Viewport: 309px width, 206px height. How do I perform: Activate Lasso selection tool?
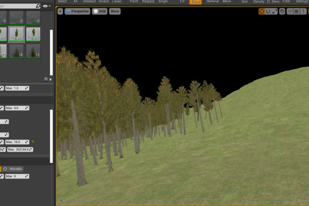(x=117, y=2)
